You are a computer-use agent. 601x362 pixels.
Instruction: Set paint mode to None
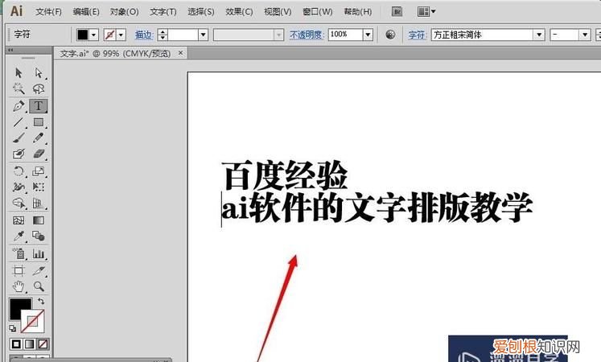coord(43,344)
